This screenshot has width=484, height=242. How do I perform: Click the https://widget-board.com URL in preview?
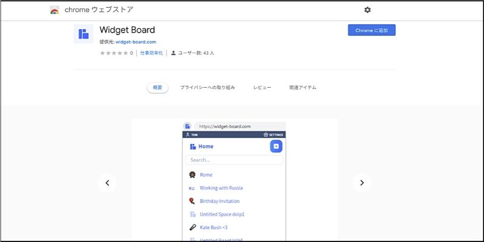[x=225, y=126]
